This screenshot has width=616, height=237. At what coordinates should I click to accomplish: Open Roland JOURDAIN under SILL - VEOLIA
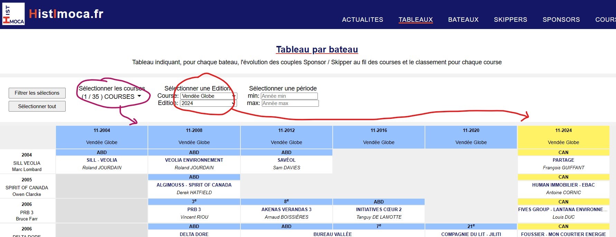coord(102,168)
